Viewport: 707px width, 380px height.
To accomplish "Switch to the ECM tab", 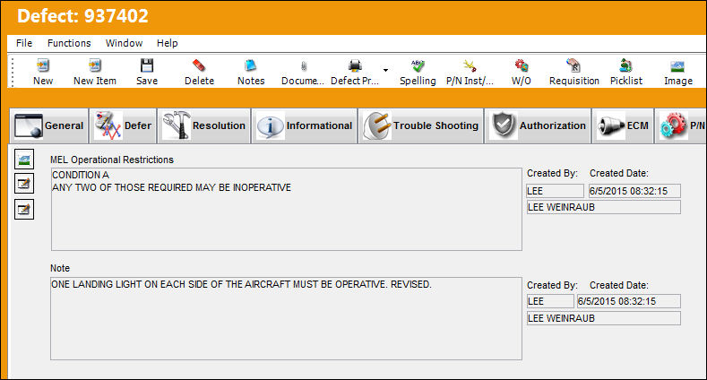I will [623, 125].
